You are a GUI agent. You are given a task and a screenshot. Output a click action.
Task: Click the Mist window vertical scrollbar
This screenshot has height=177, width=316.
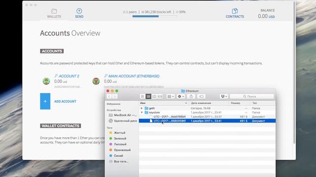[295, 72]
